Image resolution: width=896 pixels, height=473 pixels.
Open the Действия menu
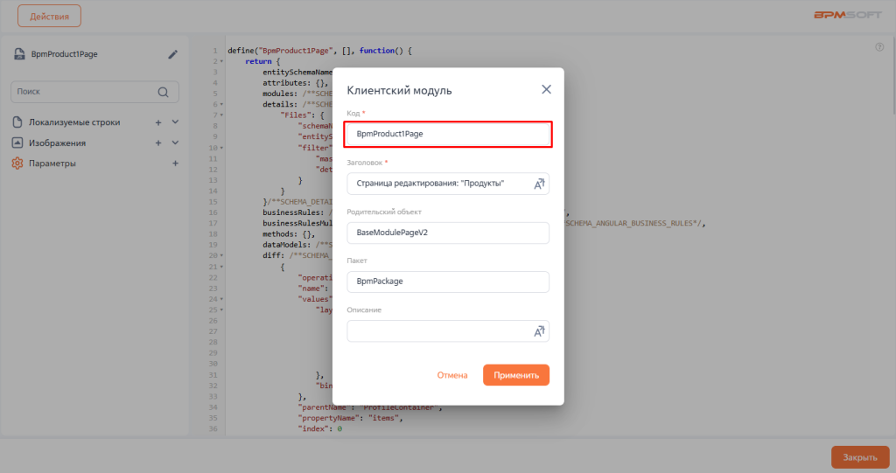(49, 16)
